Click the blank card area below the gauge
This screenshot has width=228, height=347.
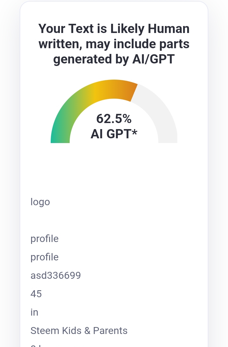(x=114, y=168)
